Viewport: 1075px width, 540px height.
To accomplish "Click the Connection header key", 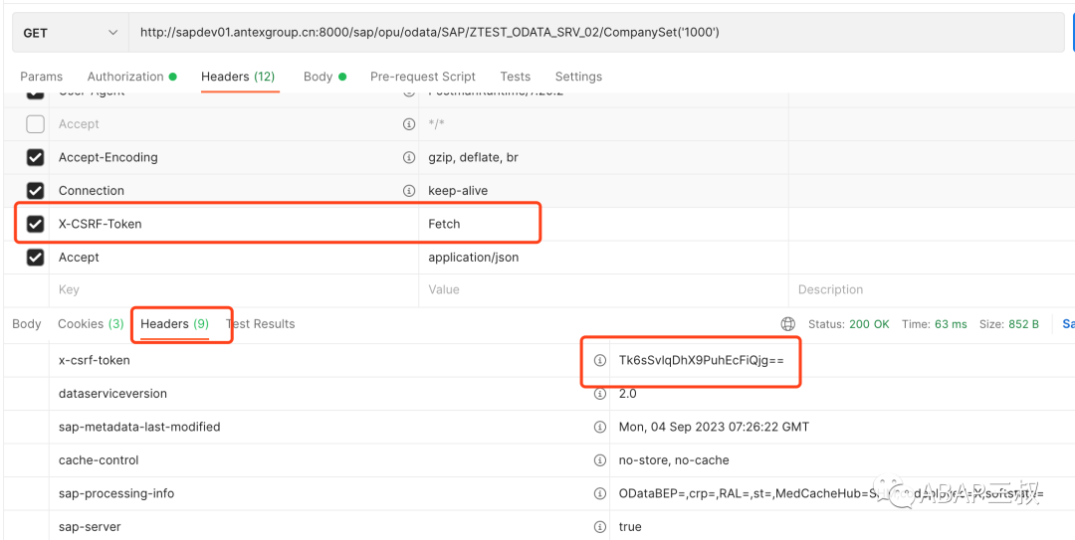I will point(92,191).
